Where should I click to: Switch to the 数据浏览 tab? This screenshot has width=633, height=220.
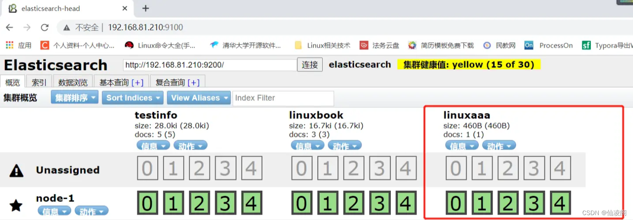tap(73, 82)
